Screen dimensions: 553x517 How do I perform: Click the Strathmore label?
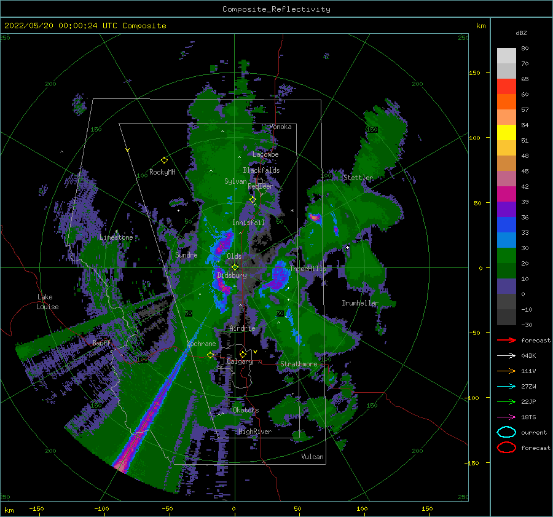pyautogui.click(x=299, y=364)
